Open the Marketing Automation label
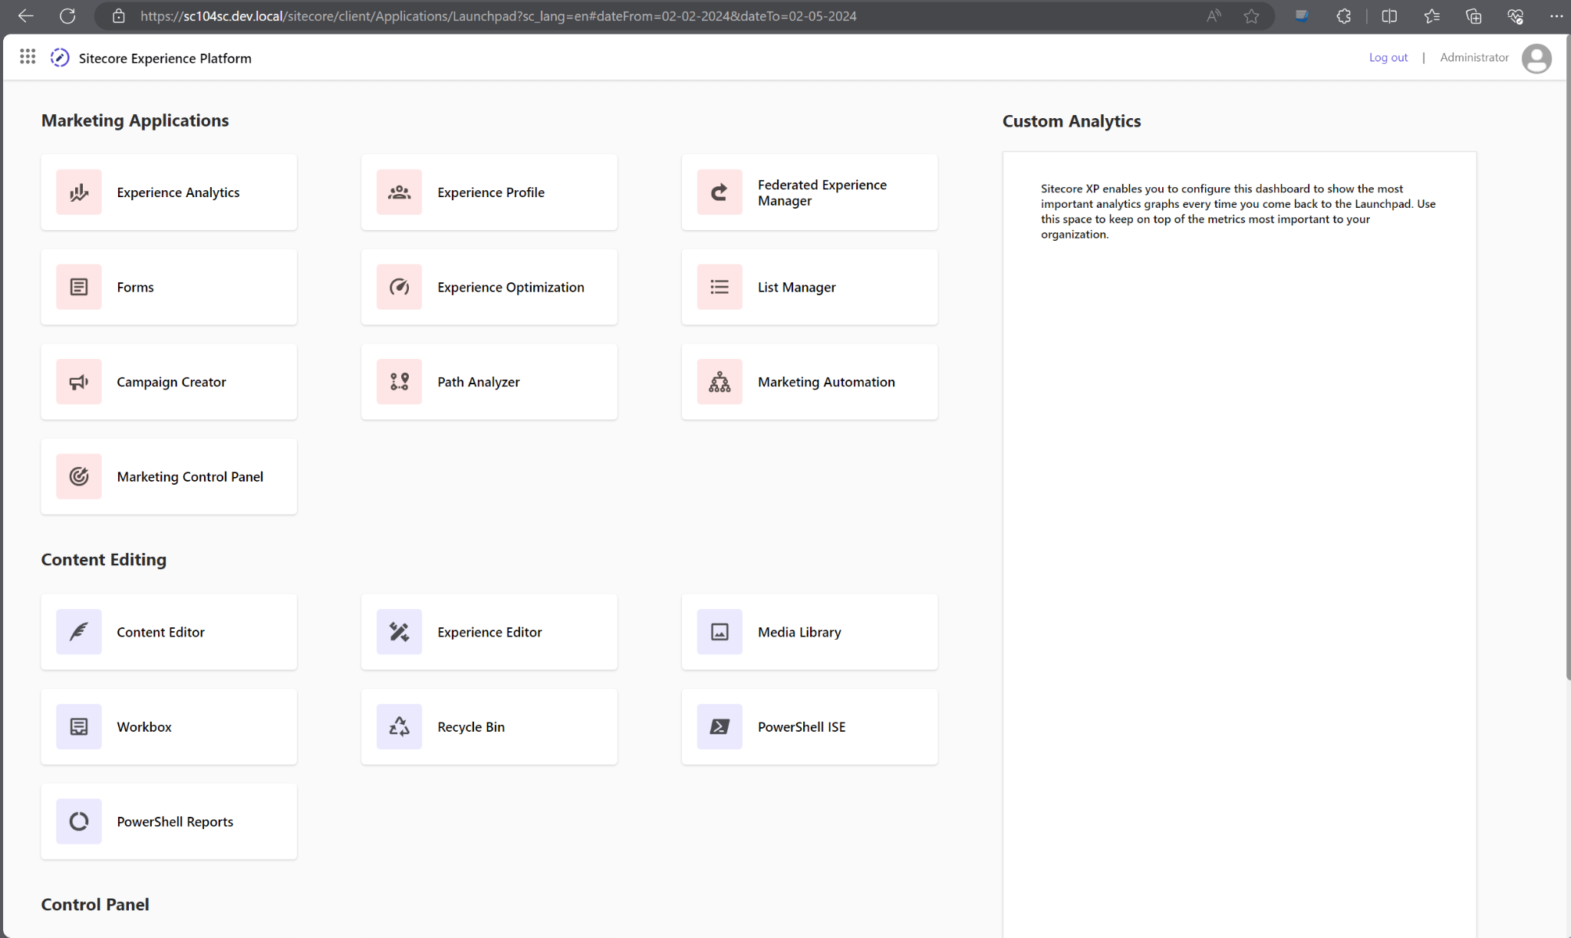Image resolution: width=1571 pixels, height=938 pixels. click(826, 382)
